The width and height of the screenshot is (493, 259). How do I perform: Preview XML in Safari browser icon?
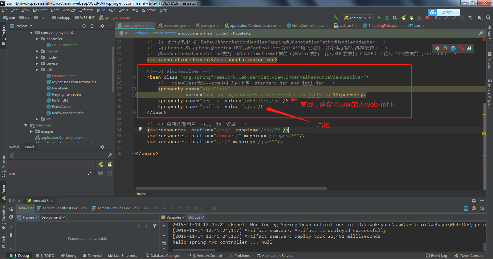[453, 48]
